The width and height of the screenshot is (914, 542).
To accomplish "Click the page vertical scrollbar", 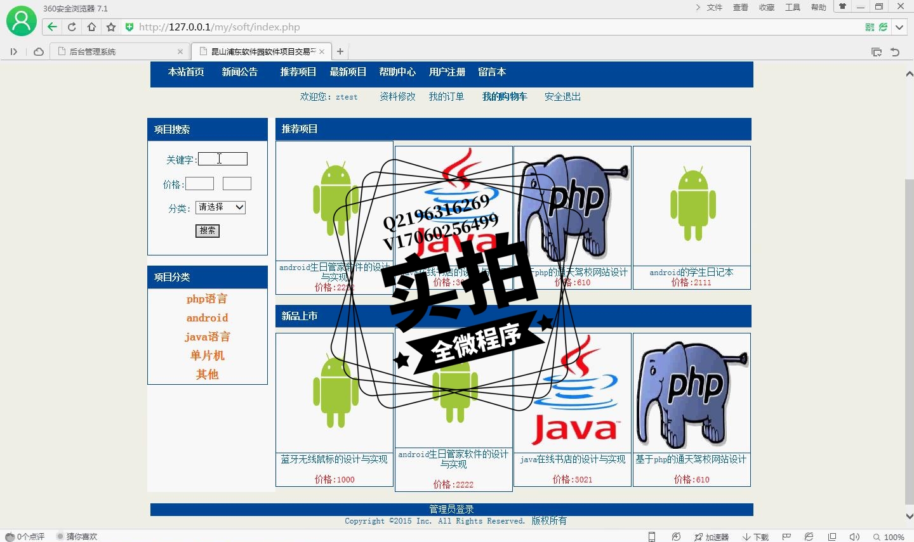I will coord(909,342).
